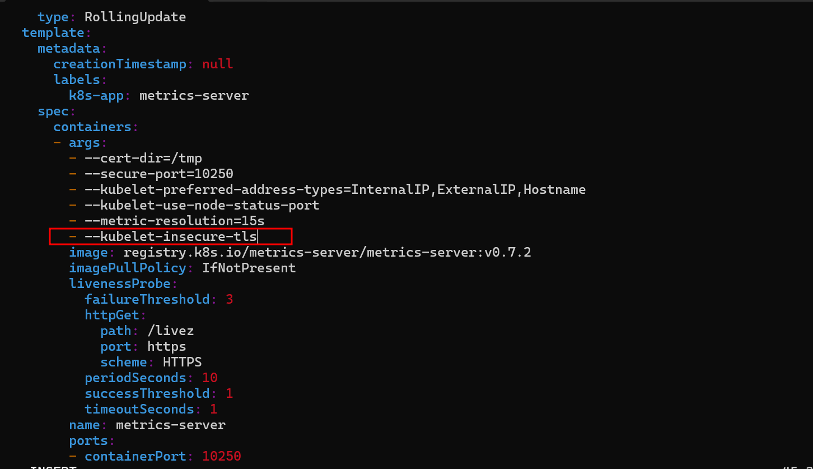Click the name metrics-server line
The height and width of the screenshot is (469, 813).
coord(147,425)
